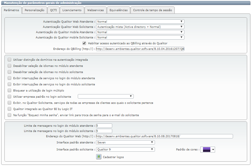Click the purple Padrão de cores swatch
The height and width of the screenshot is (166, 251).
207,150
